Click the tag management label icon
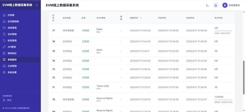This screenshot has height=112, width=245. (4, 41)
